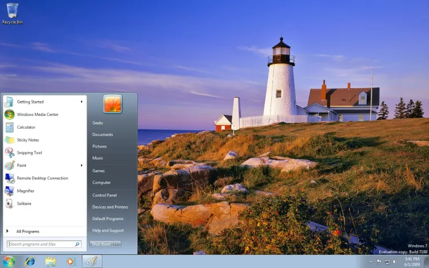Show hidden tray icons arrow
The image size is (429, 268).
click(x=371, y=262)
